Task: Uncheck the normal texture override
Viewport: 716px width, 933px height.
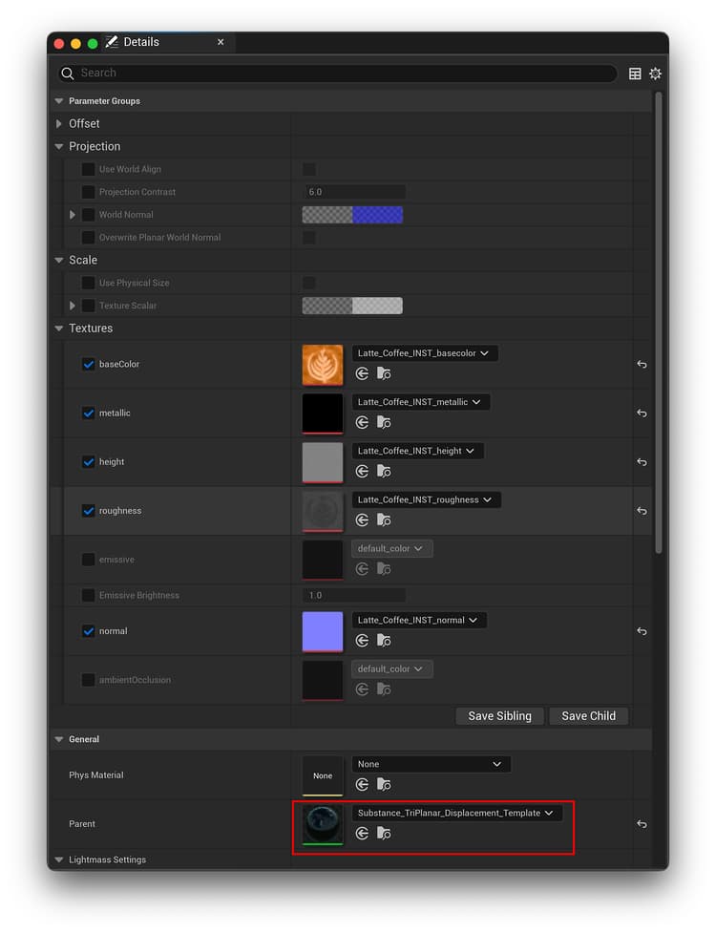Action: [x=88, y=630]
